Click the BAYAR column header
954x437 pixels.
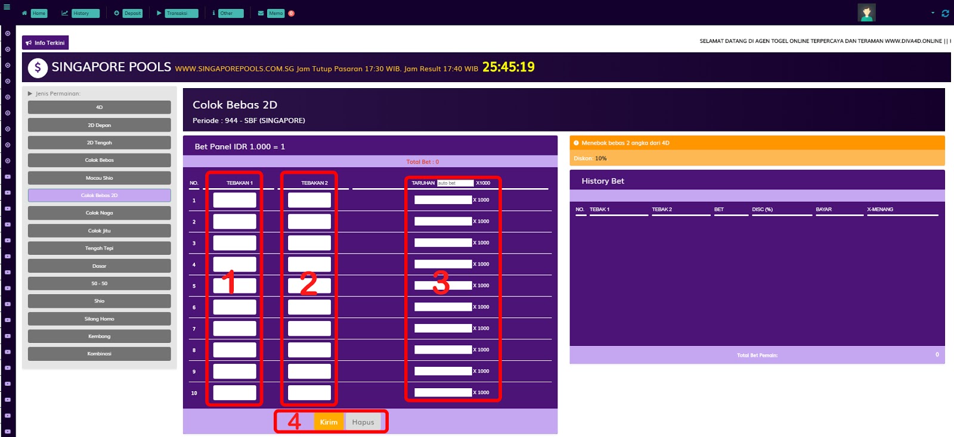(x=823, y=210)
